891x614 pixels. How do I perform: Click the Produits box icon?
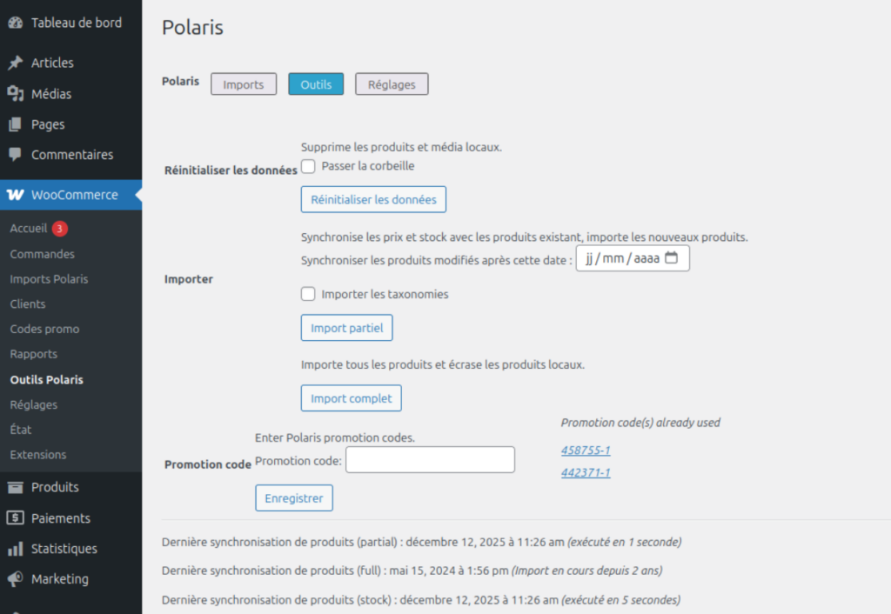[x=15, y=487]
